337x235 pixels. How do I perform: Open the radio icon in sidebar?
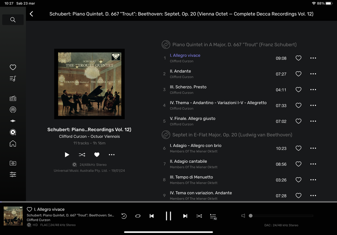point(13,99)
